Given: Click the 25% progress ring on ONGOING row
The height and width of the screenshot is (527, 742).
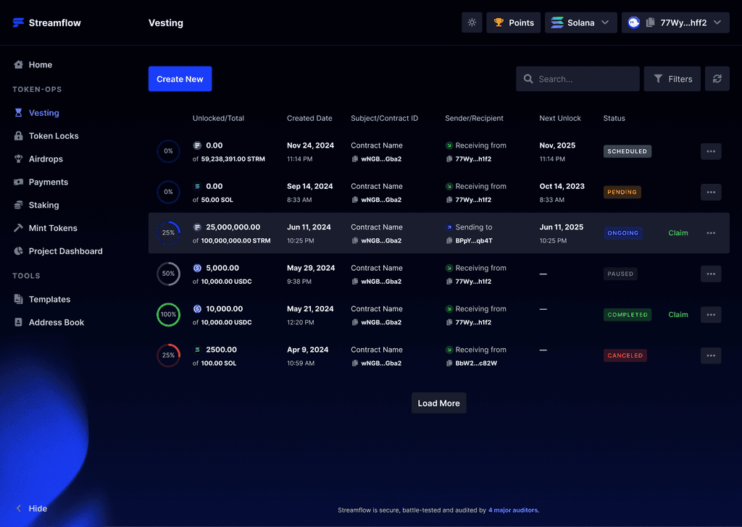Looking at the screenshot, I should point(168,233).
